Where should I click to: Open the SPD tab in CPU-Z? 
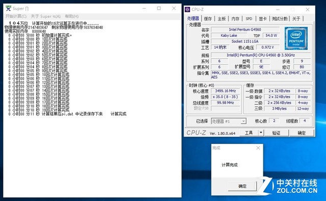[249, 19]
